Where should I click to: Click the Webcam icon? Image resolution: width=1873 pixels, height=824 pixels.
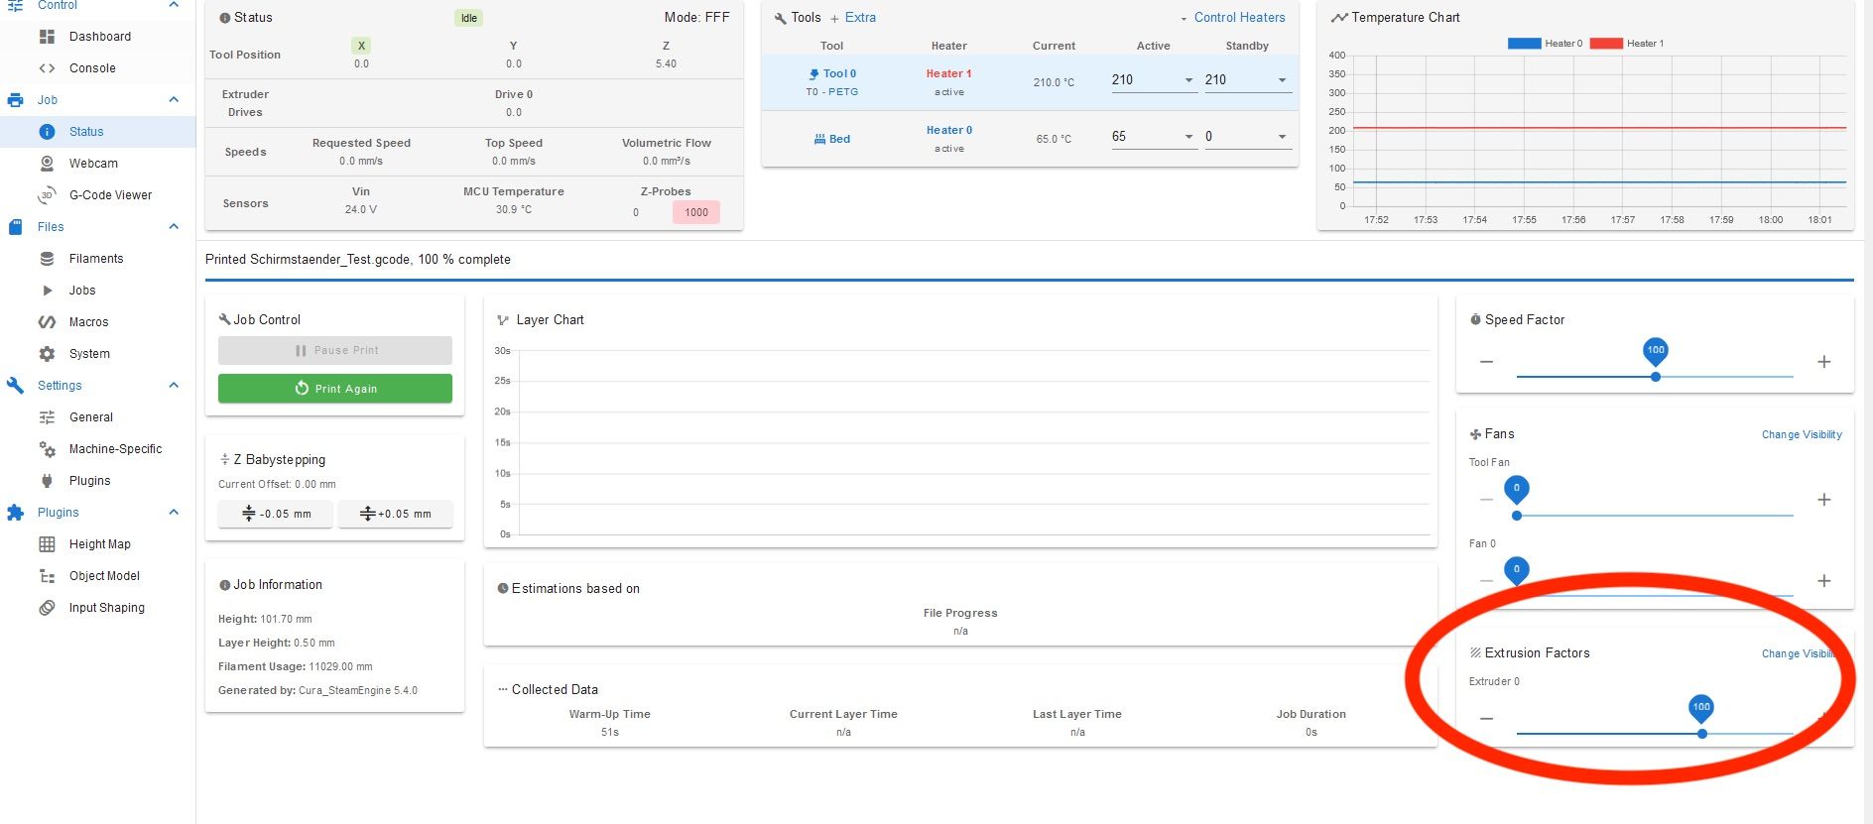click(47, 164)
